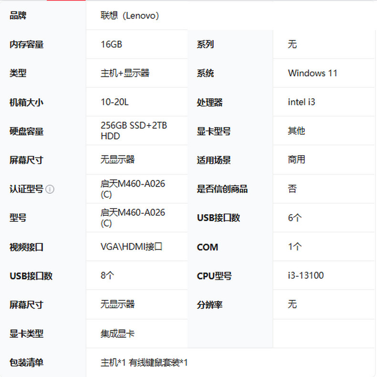Select the Windows 11 value
Screen dimensions: 377x377
click(x=313, y=73)
